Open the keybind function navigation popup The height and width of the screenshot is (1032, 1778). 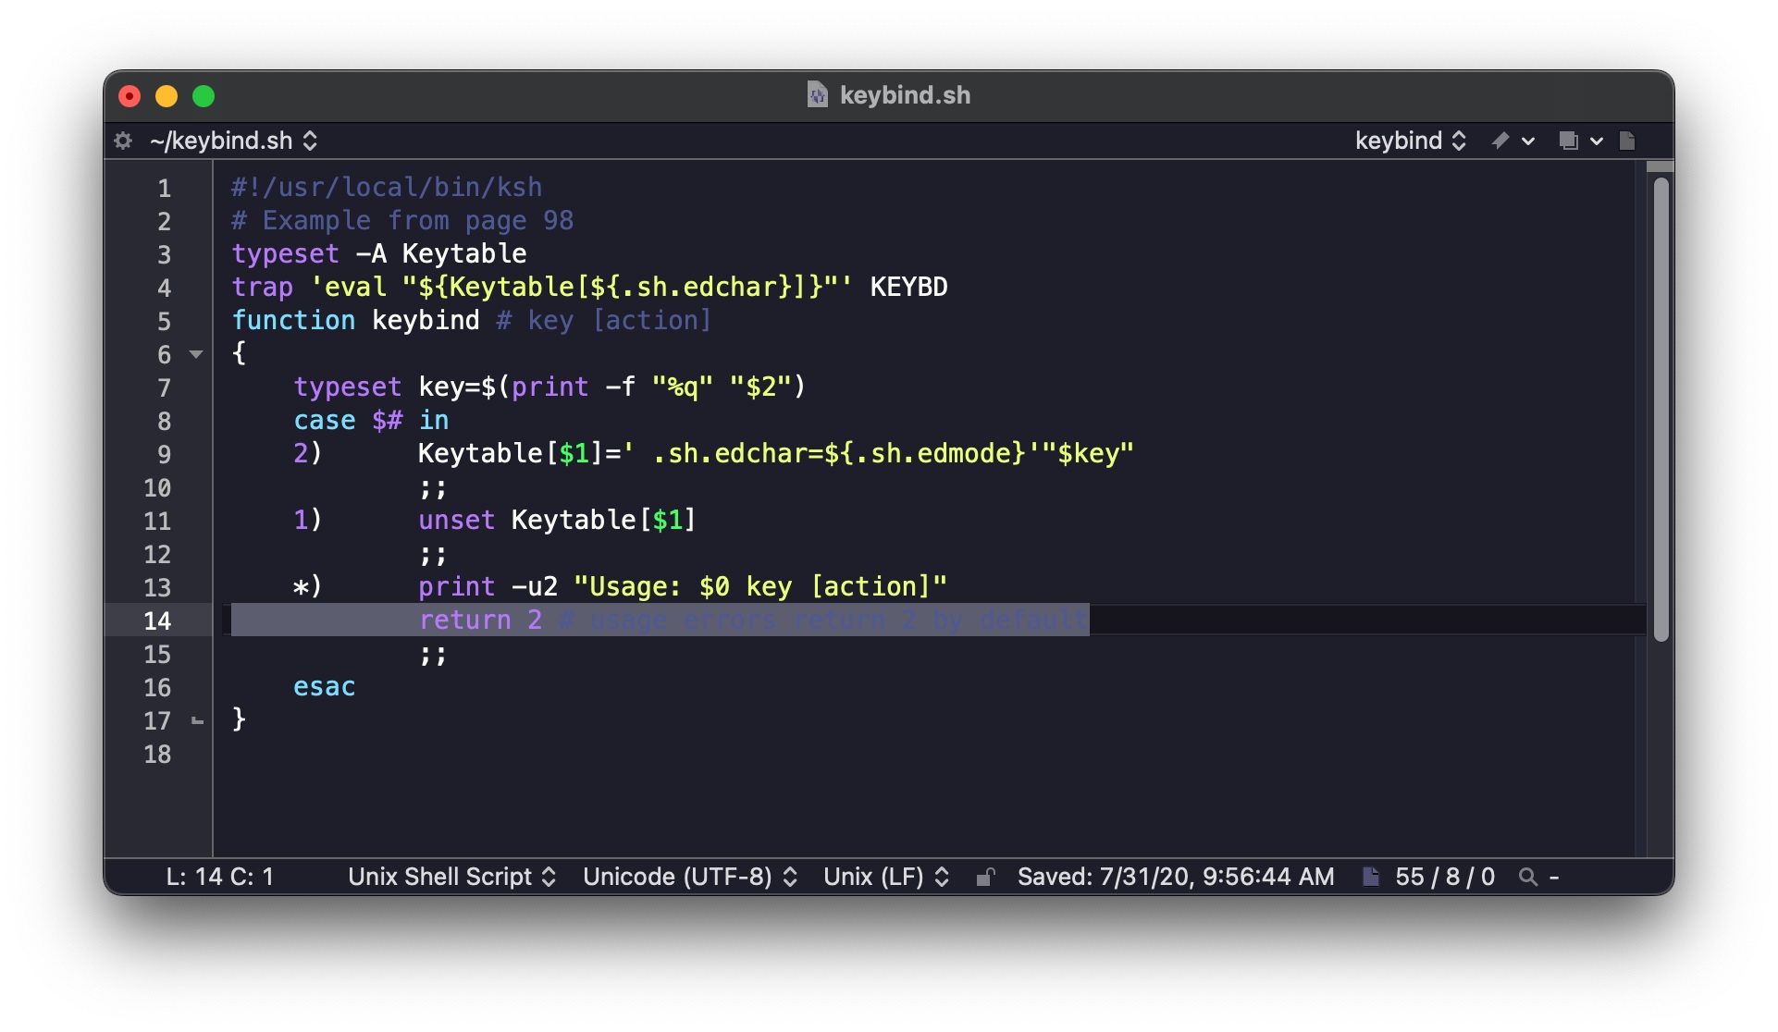tap(1410, 141)
